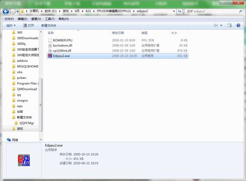The width and height of the screenshot is (246, 181).
Task: Select the pcbao folder in tree
Action: [x=21, y=78]
